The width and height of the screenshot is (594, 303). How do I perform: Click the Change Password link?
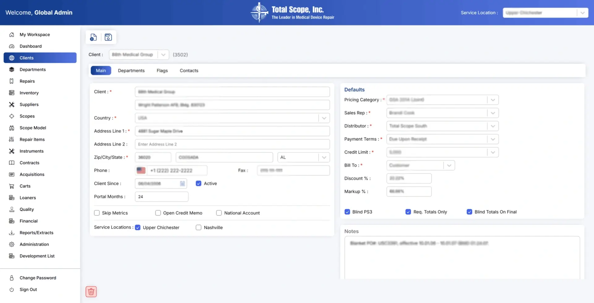point(38,278)
